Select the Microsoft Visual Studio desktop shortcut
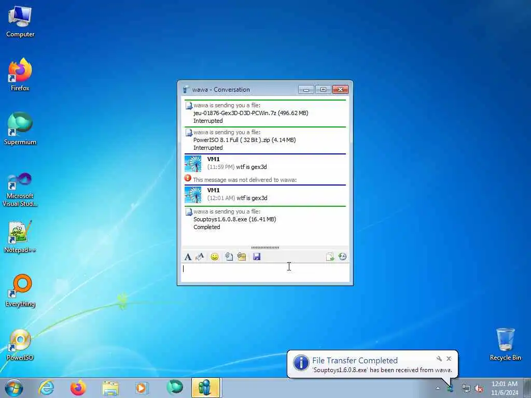 [x=20, y=190]
